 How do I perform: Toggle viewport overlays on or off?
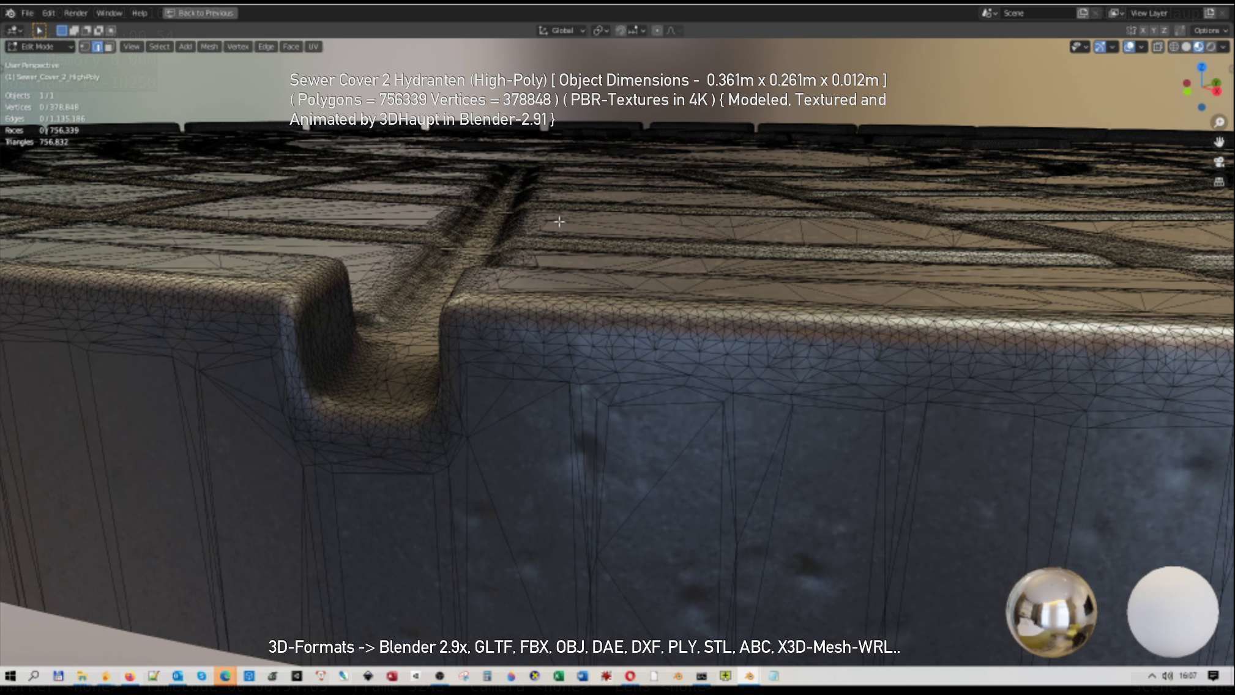pyautogui.click(x=1129, y=47)
